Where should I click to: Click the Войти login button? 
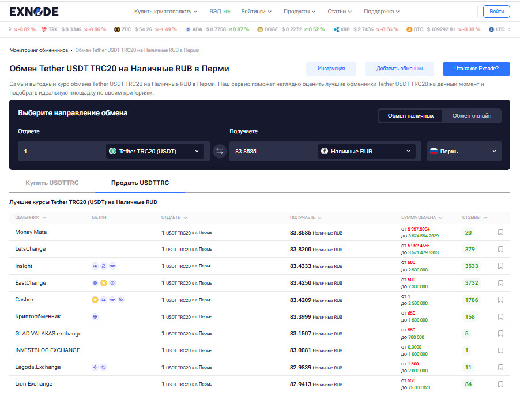click(x=496, y=12)
